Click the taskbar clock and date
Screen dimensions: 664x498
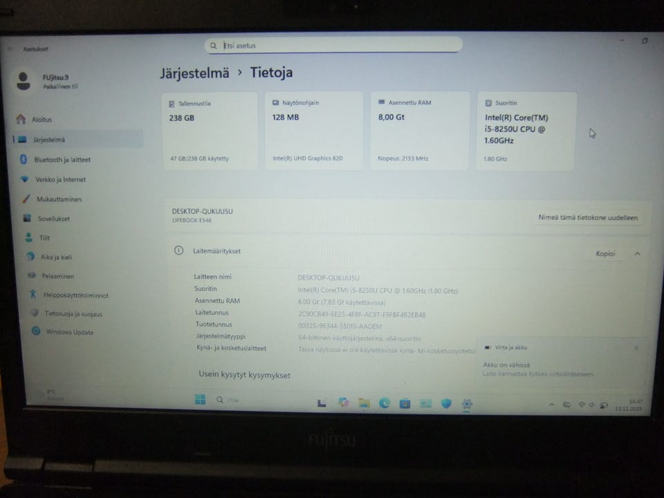(629, 405)
